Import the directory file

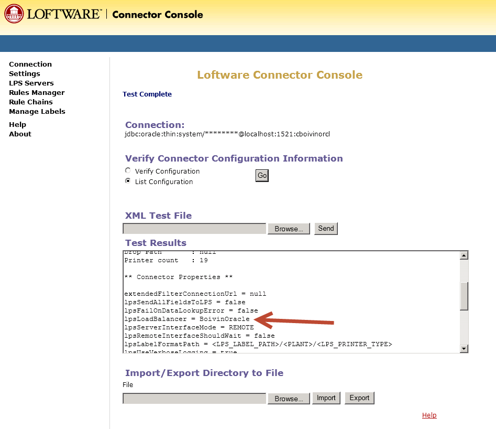pos(326,398)
